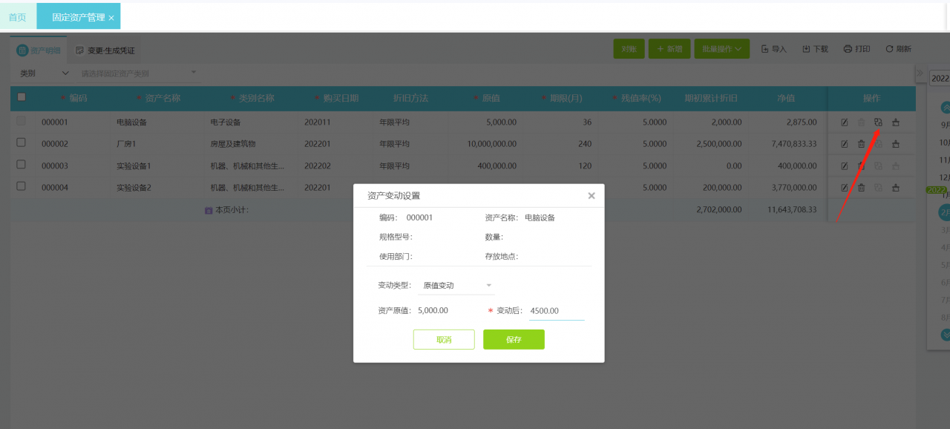Go back to the 首页 tab
Viewport: 950px width, 429px height.
point(17,16)
